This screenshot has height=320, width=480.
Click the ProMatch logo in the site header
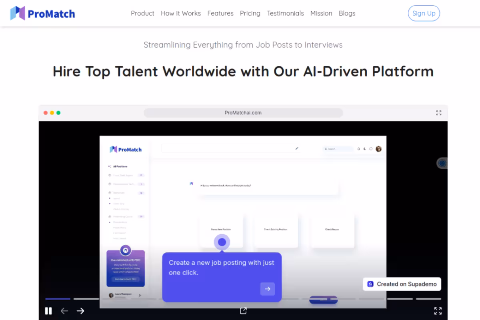(x=42, y=14)
